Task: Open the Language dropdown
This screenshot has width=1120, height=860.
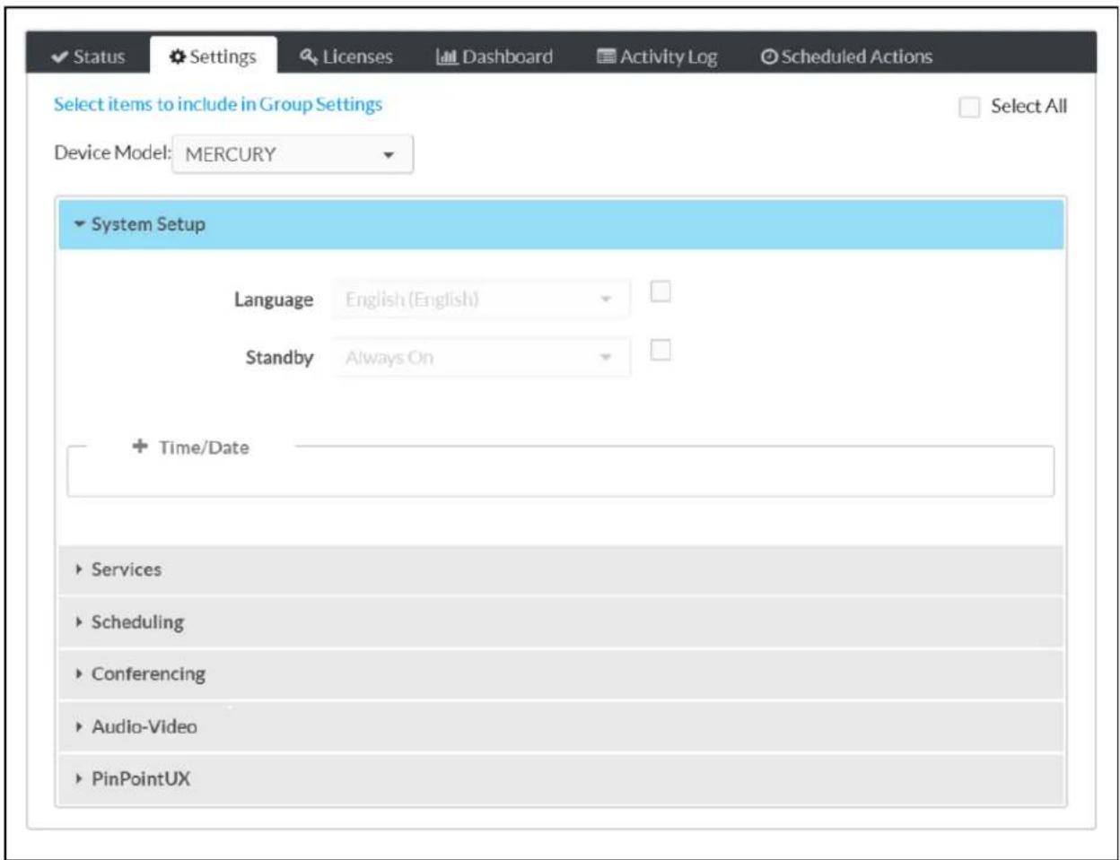Action: click(482, 300)
